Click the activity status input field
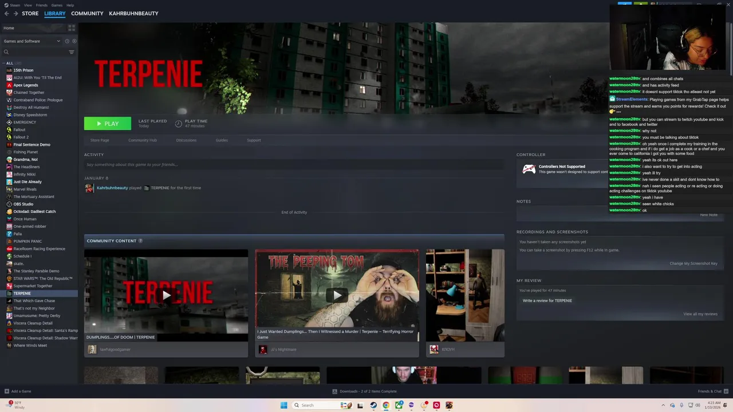Image resolution: width=733 pixels, height=412 pixels. [294, 165]
